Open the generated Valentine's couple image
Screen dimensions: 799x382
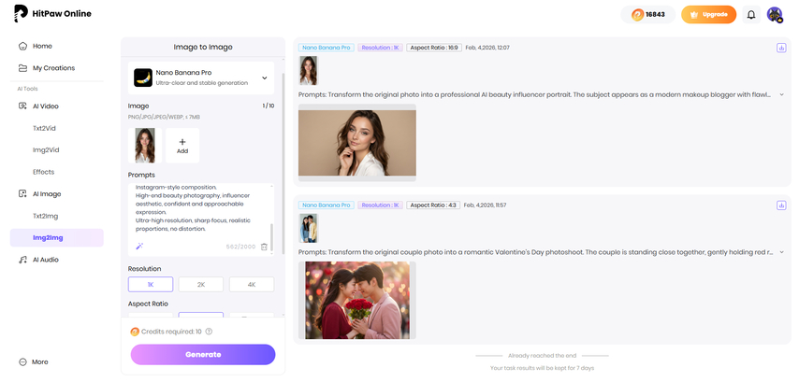pyautogui.click(x=357, y=301)
